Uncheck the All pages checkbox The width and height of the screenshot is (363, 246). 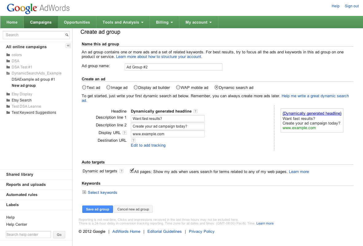(x=132, y=171)
